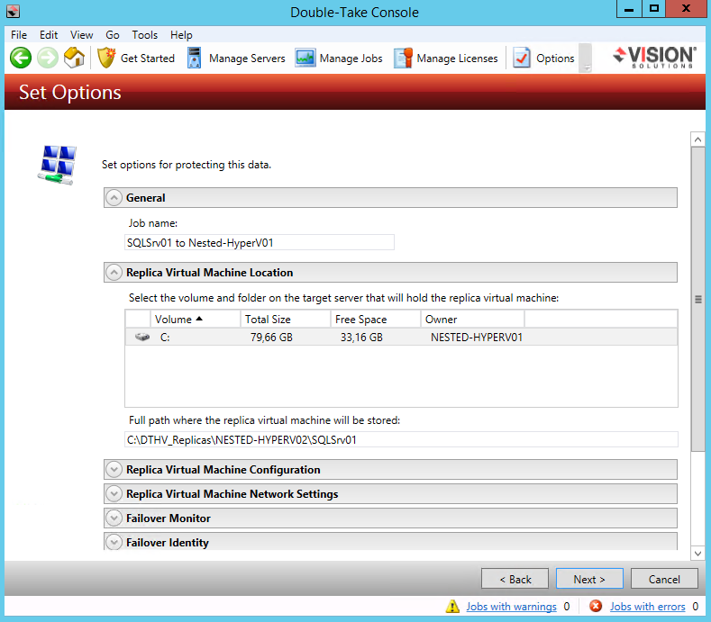Click the vertical scrollbar thumb
Screen dimensions: 711x622
click(697, 299)
